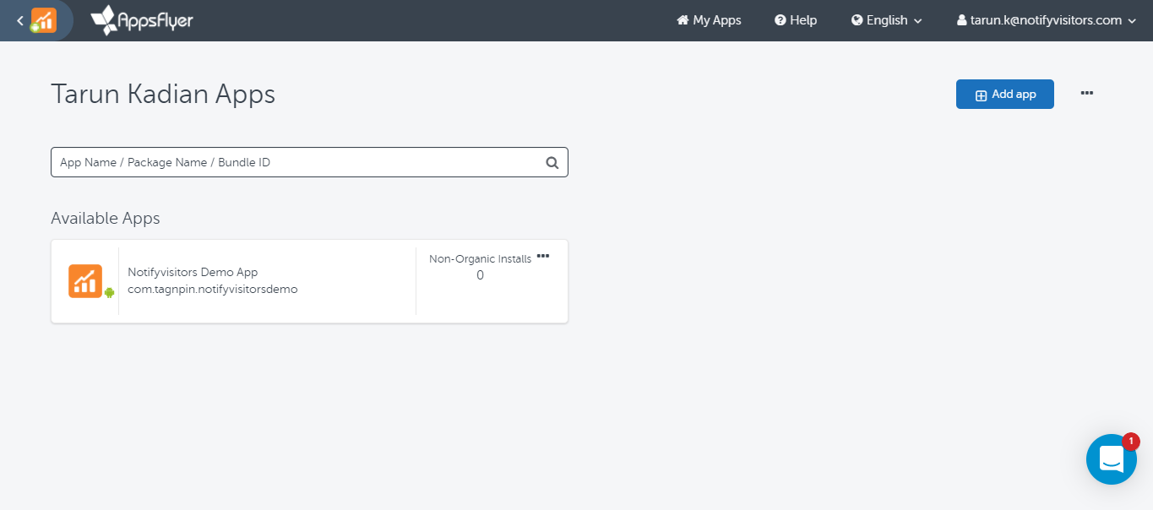Viewport: 1153px width, 510px height.
Task: Open the chat support widget
Action: (x=1112, y=459)
